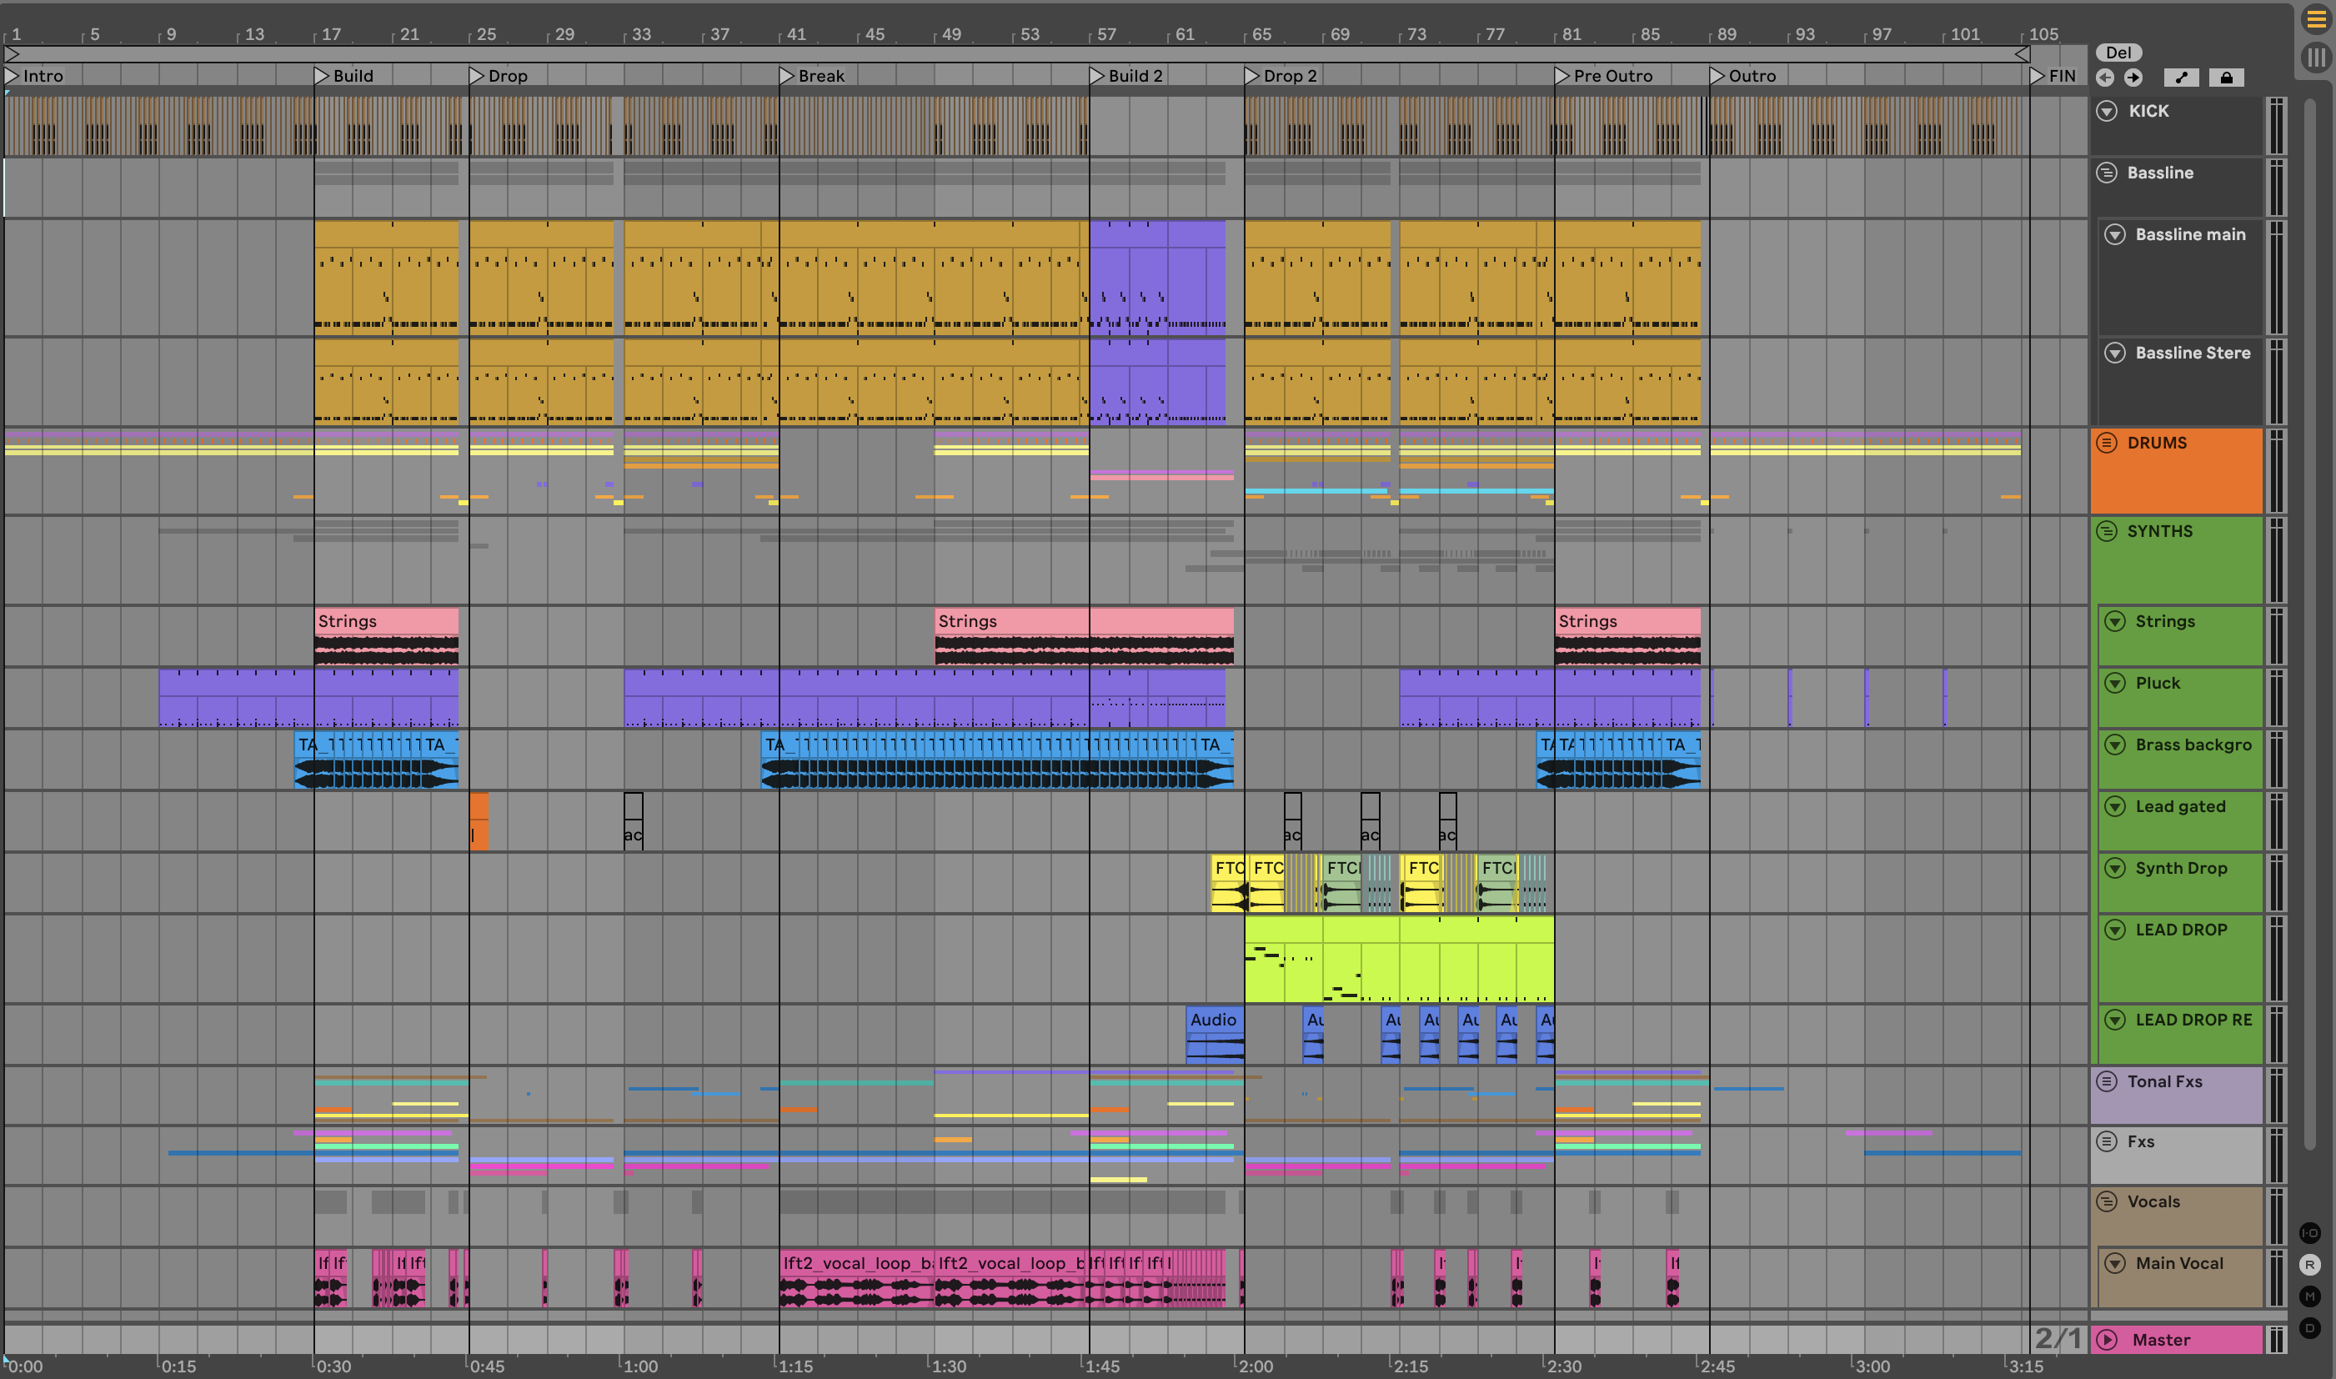Switch to Arrangement view selector icon

tap(2315, 21)
